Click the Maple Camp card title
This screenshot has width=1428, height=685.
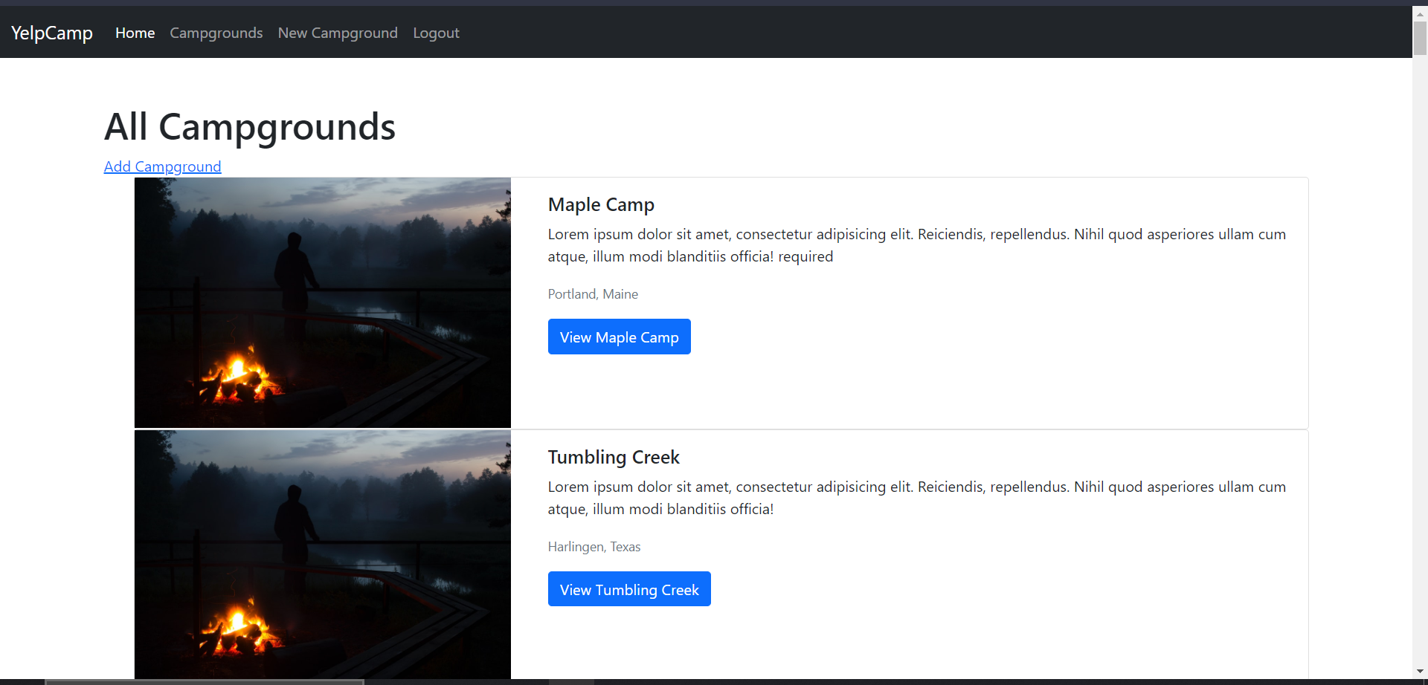(601, 204)
